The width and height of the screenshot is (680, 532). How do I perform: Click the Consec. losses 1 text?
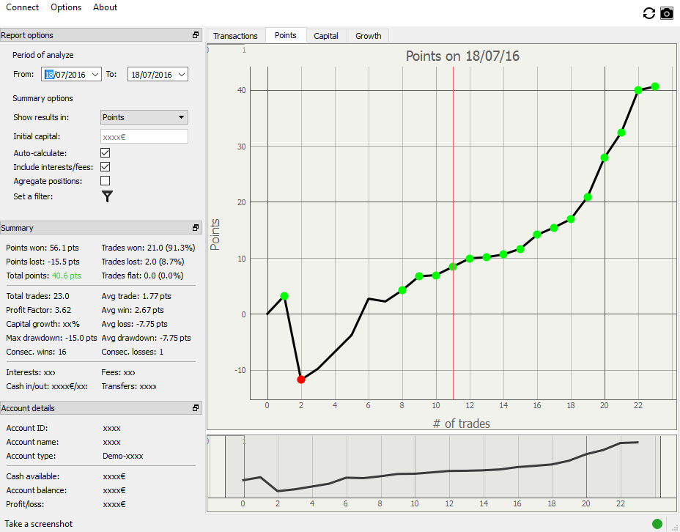coord(133,352)
